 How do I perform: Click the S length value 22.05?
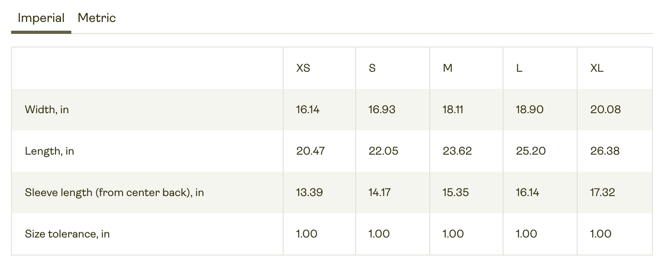click(383, 151)
